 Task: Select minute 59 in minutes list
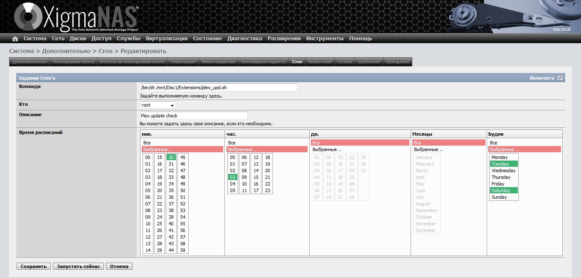183,250
